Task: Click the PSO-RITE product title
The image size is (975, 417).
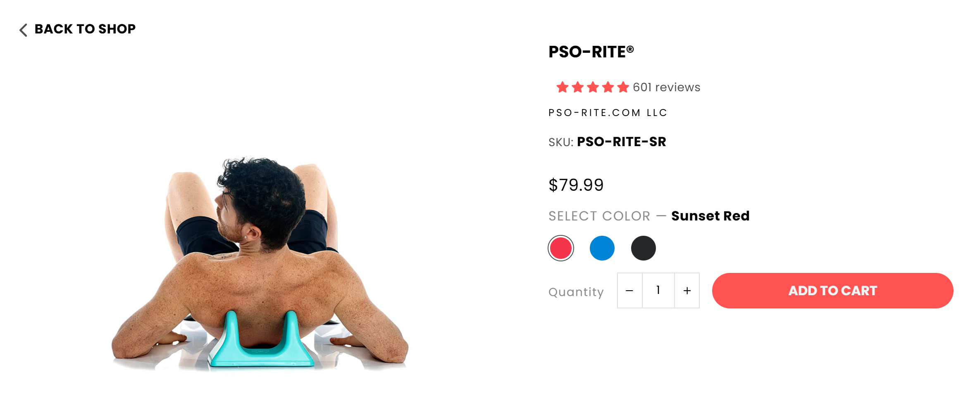Action: (591, 52)
